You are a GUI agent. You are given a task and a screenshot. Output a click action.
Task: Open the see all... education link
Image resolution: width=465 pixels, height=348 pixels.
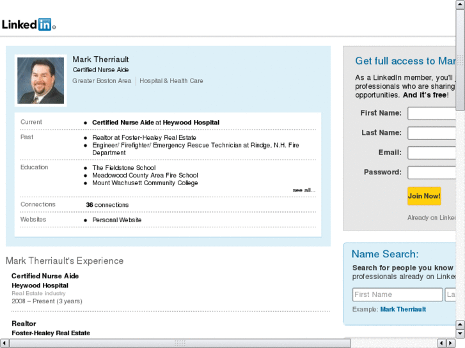pos(304,190)
